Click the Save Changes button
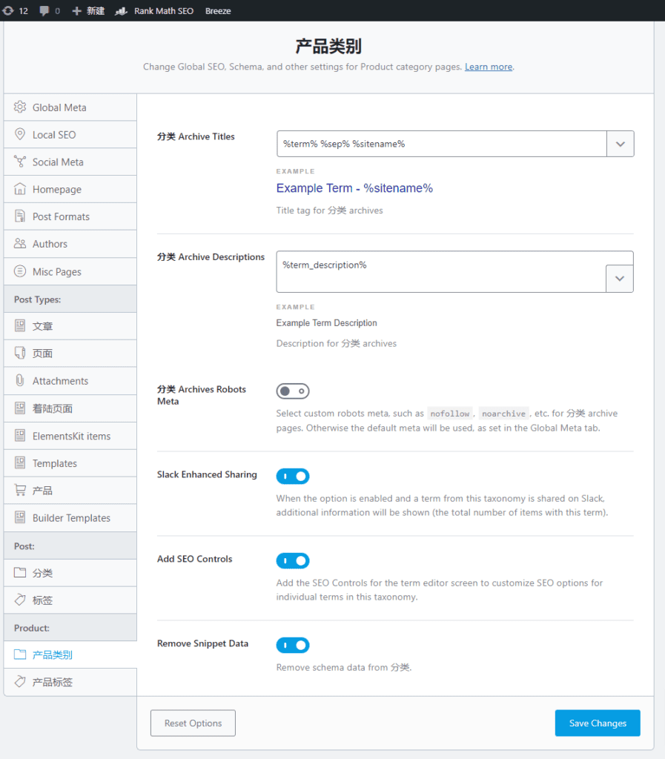The height and width of the screenshot is (759, 665). (598, 723)
